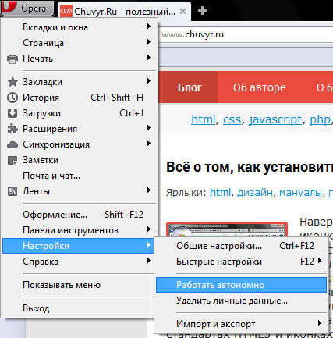Click the дизайн label link
Viewport: 333px width, 338px height.
[255, 193]
